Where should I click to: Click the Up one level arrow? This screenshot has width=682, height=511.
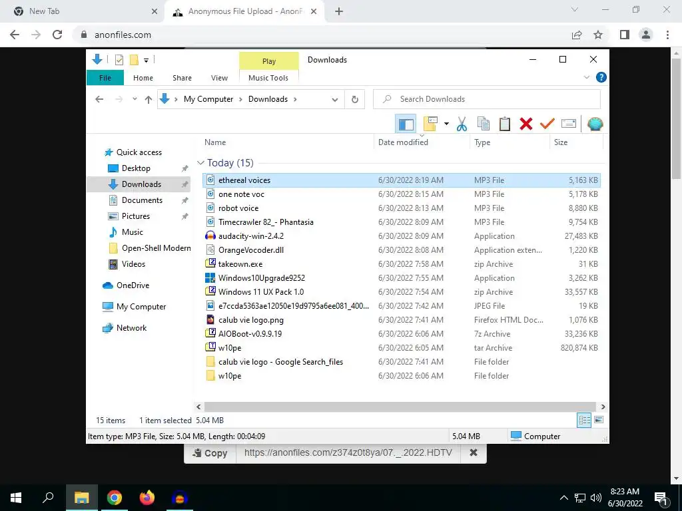149,100
